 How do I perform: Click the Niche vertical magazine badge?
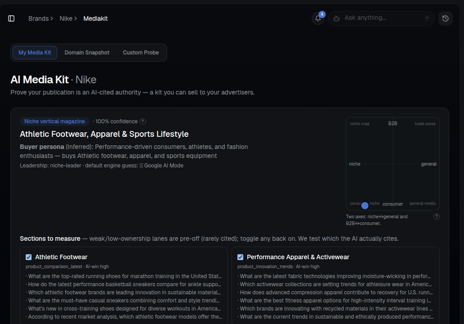55,121
